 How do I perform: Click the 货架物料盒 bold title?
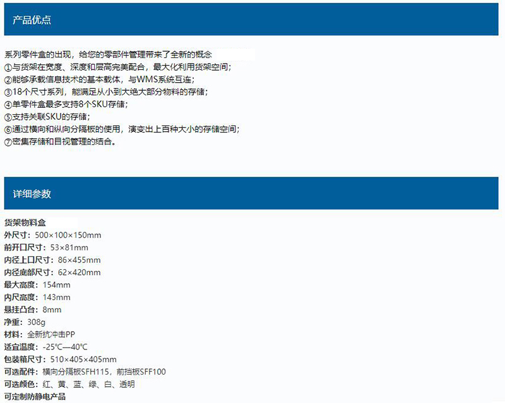pos(25,223)
